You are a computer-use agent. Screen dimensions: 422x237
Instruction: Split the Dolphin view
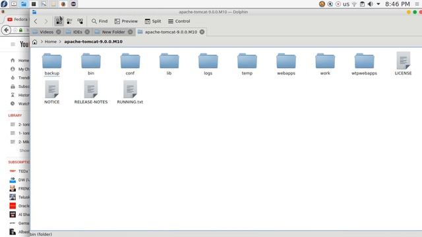[153, 21]
